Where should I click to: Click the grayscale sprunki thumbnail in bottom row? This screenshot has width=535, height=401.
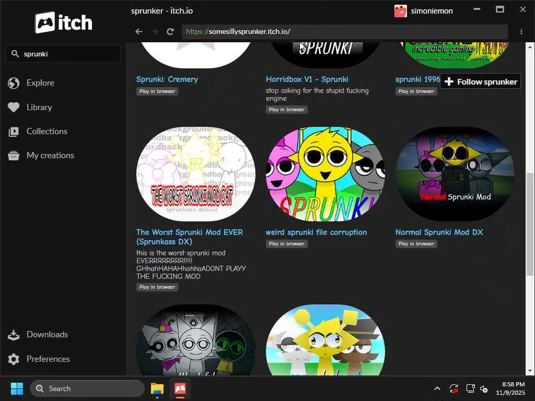(x=195, y=340)
